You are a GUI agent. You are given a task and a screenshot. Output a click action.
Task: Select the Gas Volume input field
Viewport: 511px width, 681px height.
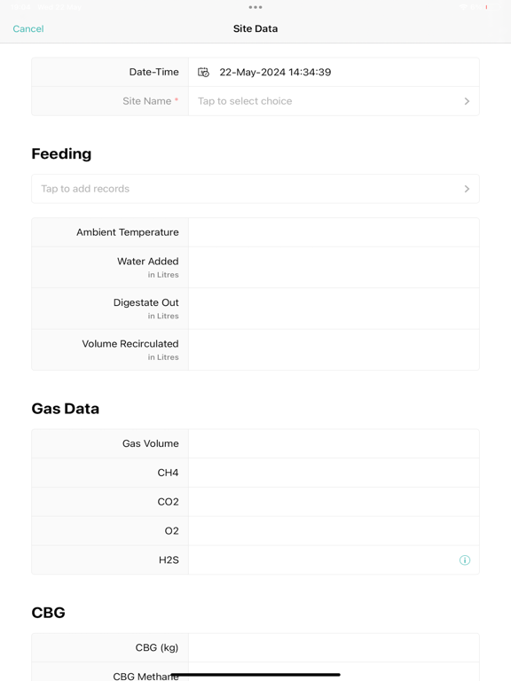[x=334, y=443]
